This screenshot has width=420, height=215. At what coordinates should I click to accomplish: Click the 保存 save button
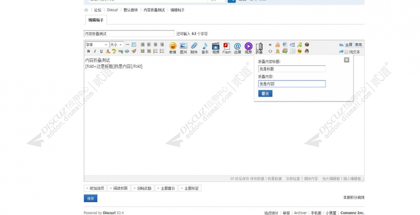[x=90, y=198]
